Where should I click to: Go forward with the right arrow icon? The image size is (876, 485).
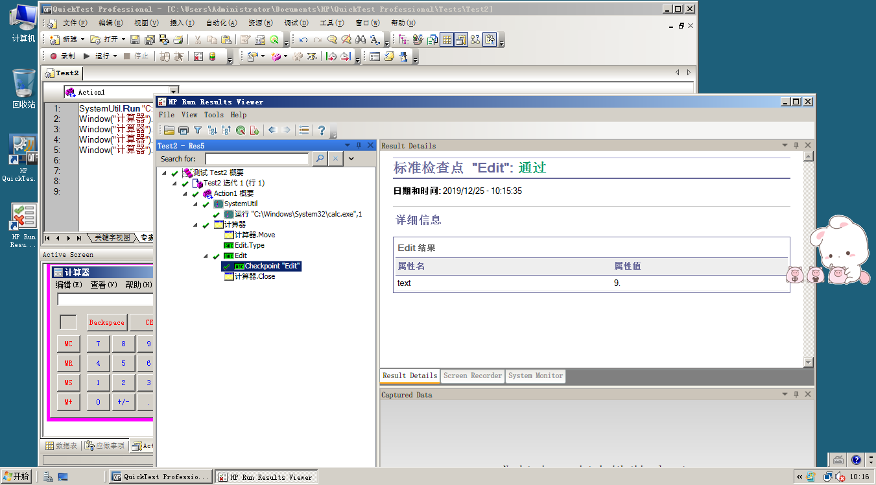(287, 130)
